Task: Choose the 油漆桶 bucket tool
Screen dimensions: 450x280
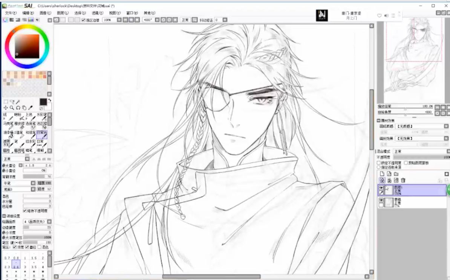Action: [8, 134]
